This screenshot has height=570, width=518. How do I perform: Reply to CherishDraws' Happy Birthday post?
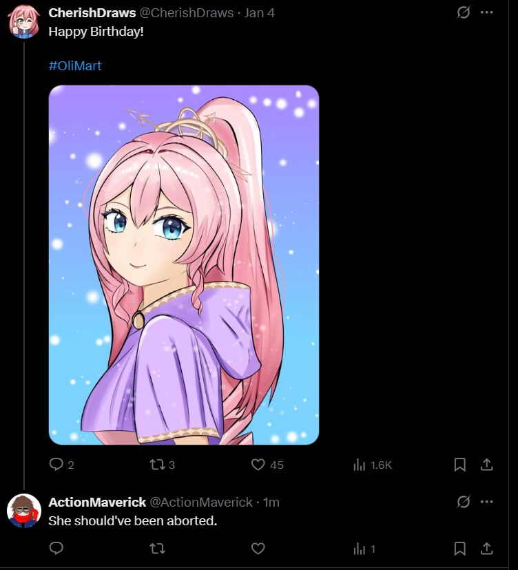[x=56, y=465]
